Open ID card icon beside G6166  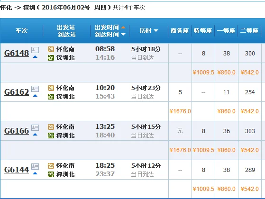tap(35, 127)
